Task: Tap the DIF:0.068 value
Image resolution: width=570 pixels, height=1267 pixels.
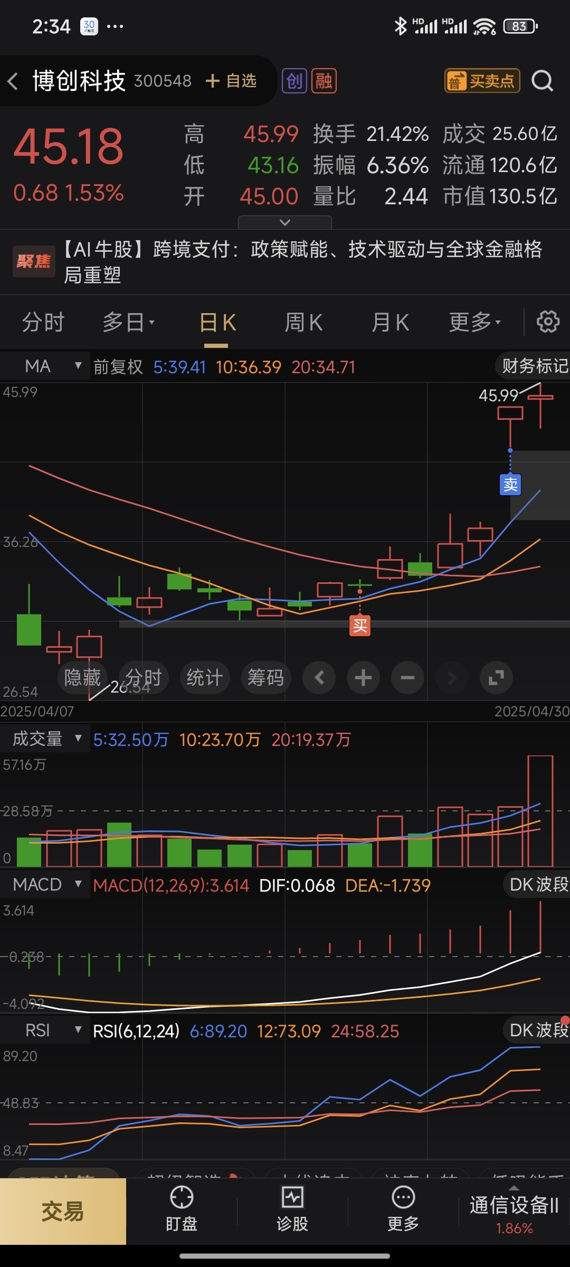Action: click(x=297, y=885)
